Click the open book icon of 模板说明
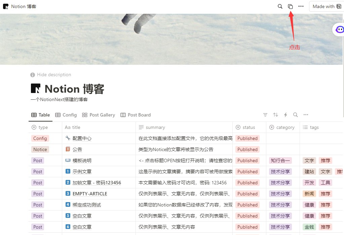The width and height of the screenshot is (344, 235). click(x=68, y=160)
